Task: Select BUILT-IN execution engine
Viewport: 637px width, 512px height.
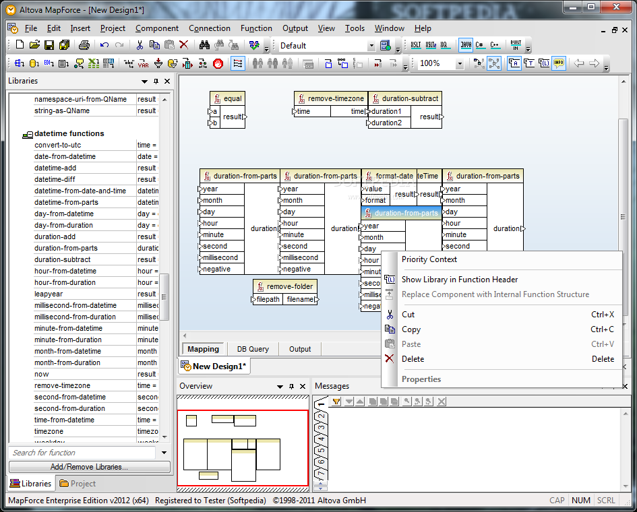Action: click(x=516, y=45)
